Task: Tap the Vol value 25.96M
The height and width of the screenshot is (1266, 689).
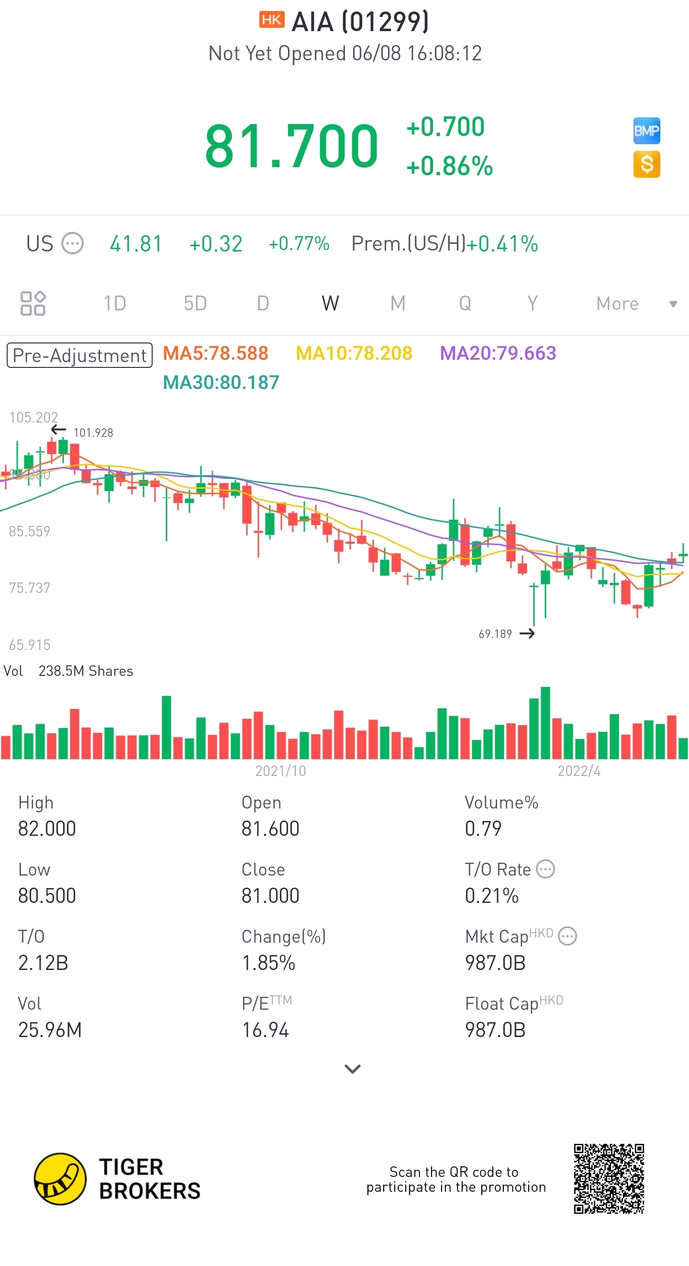Action: pos(50,1029)
